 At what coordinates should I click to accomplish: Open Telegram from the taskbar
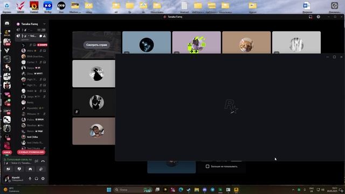tap(212, 190)
